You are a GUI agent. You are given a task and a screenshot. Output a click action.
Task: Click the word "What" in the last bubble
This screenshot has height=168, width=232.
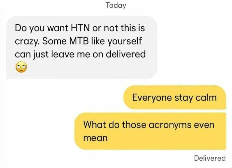95,124
